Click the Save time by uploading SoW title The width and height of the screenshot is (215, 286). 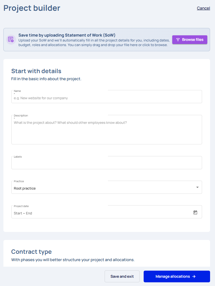(67, 35)
